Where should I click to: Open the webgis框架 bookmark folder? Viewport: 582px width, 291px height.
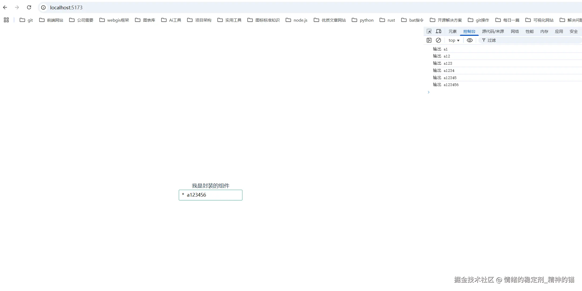point(114,20)
